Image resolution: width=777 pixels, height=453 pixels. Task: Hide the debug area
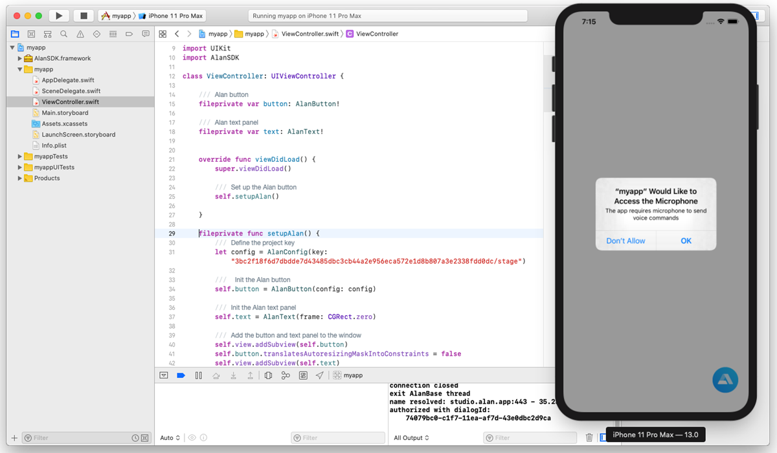click(x=164, y=375)
